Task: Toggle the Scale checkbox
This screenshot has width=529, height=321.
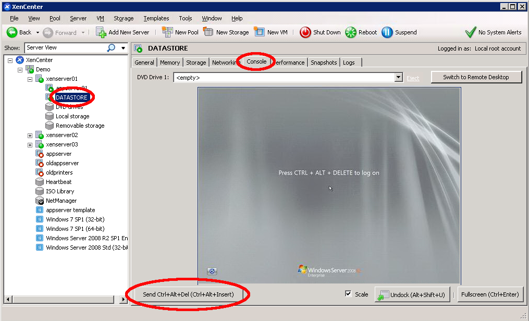Action: pos(349,294)
